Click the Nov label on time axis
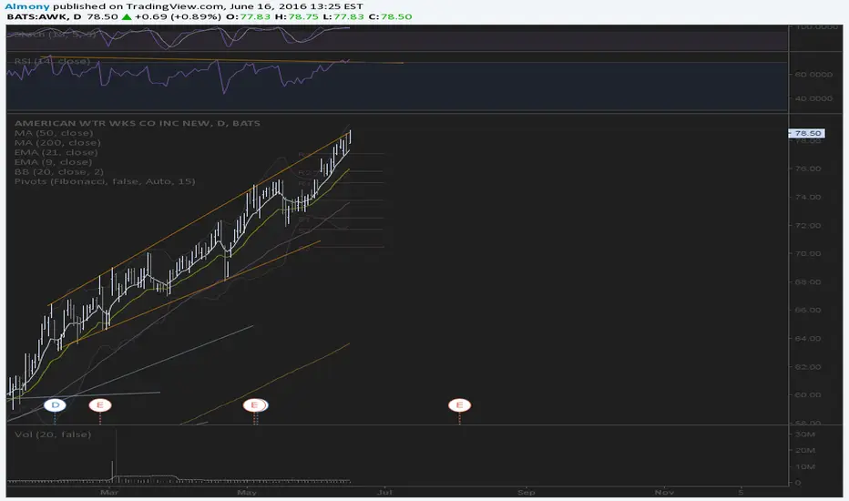This screenshot has height=501, width=849. 664,492
